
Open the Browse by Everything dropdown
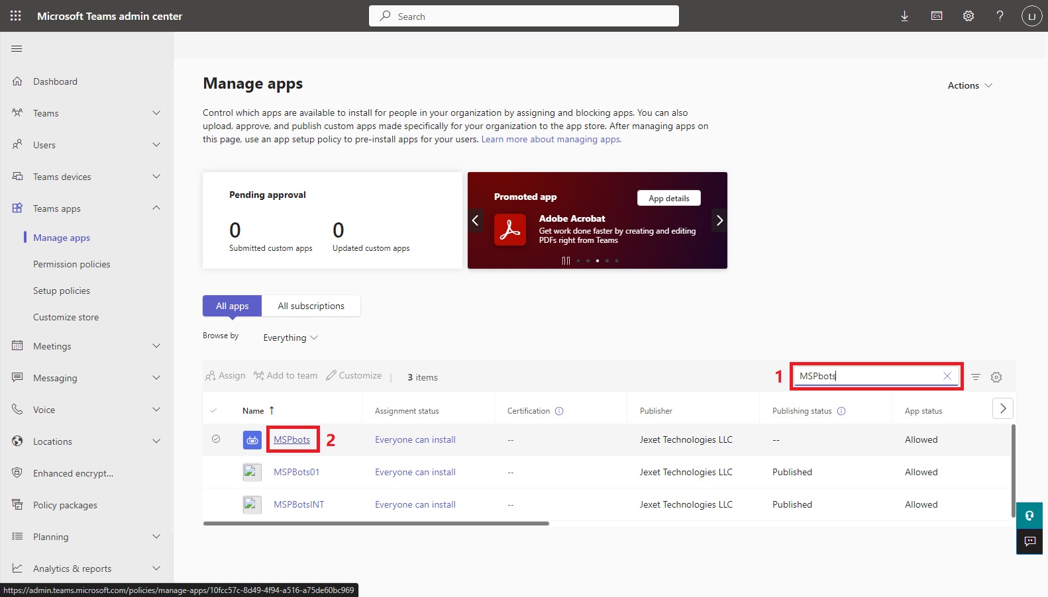pos(290,338)
